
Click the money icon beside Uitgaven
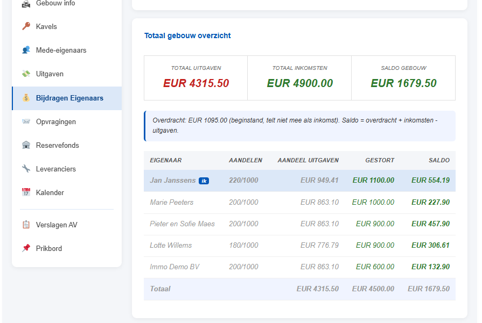tap(26, 74)
